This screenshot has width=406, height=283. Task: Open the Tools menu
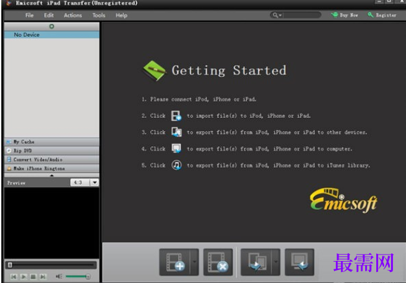point(99,16)
